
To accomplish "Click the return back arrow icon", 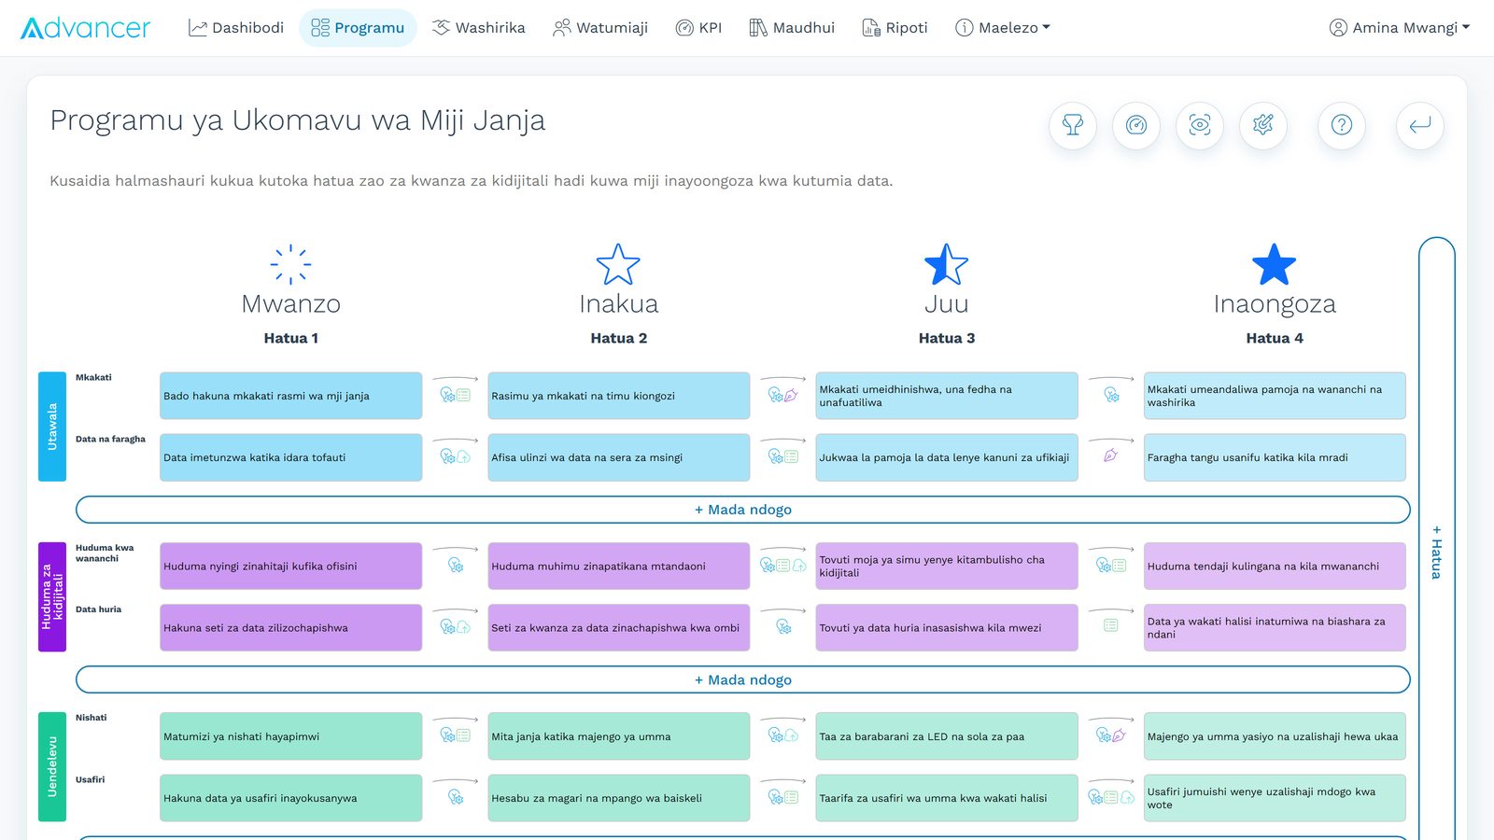I will [1420, 125].
